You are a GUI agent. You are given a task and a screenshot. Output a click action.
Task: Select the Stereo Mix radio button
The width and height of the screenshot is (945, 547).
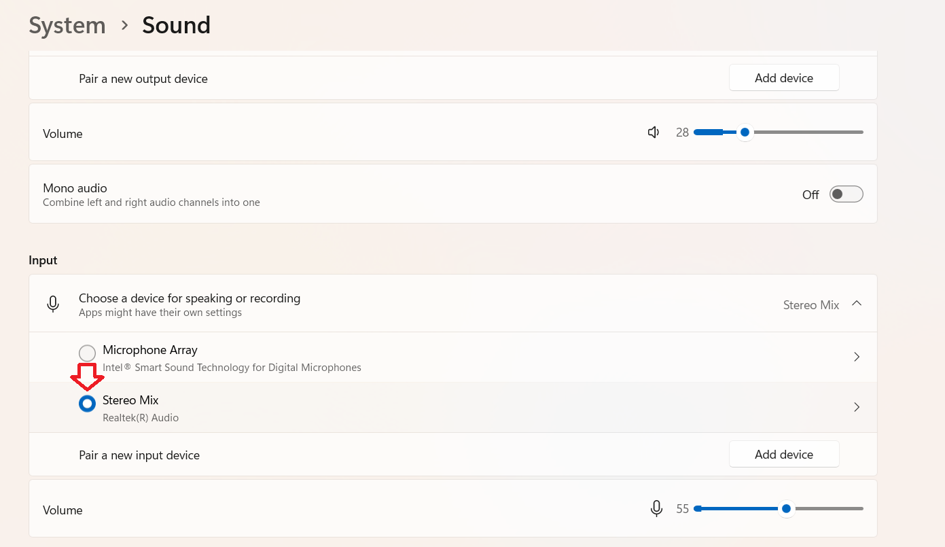87,404
